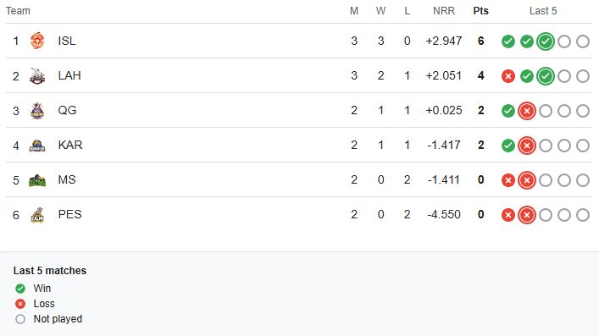Click the Loss legend icon

[x=20, y=304]
